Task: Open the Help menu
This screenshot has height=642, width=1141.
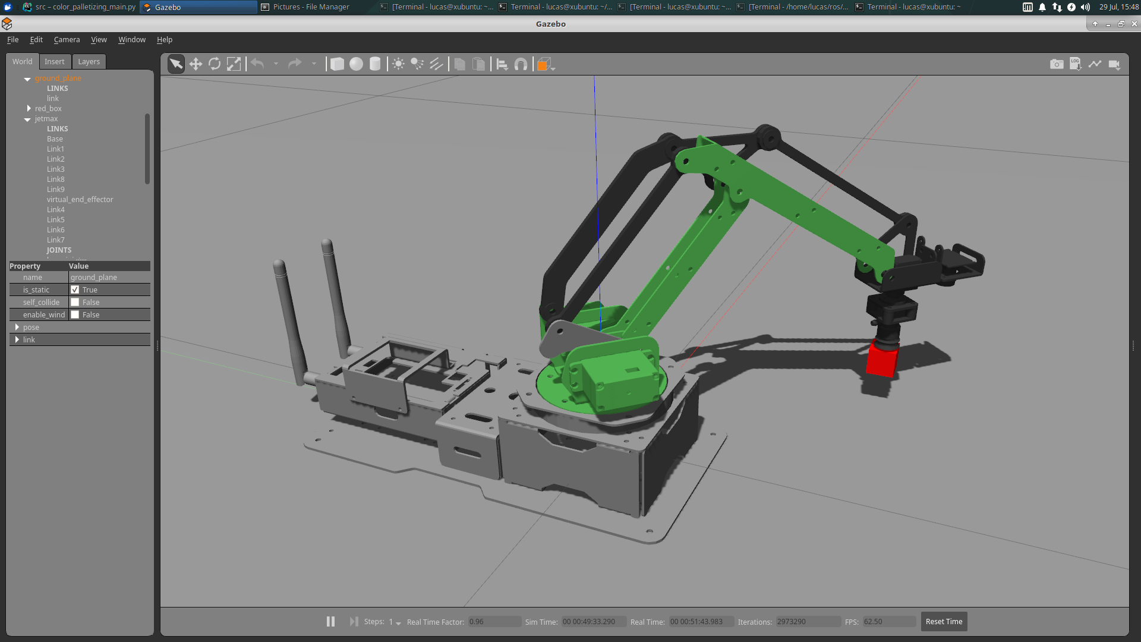Action: [165, 39]
